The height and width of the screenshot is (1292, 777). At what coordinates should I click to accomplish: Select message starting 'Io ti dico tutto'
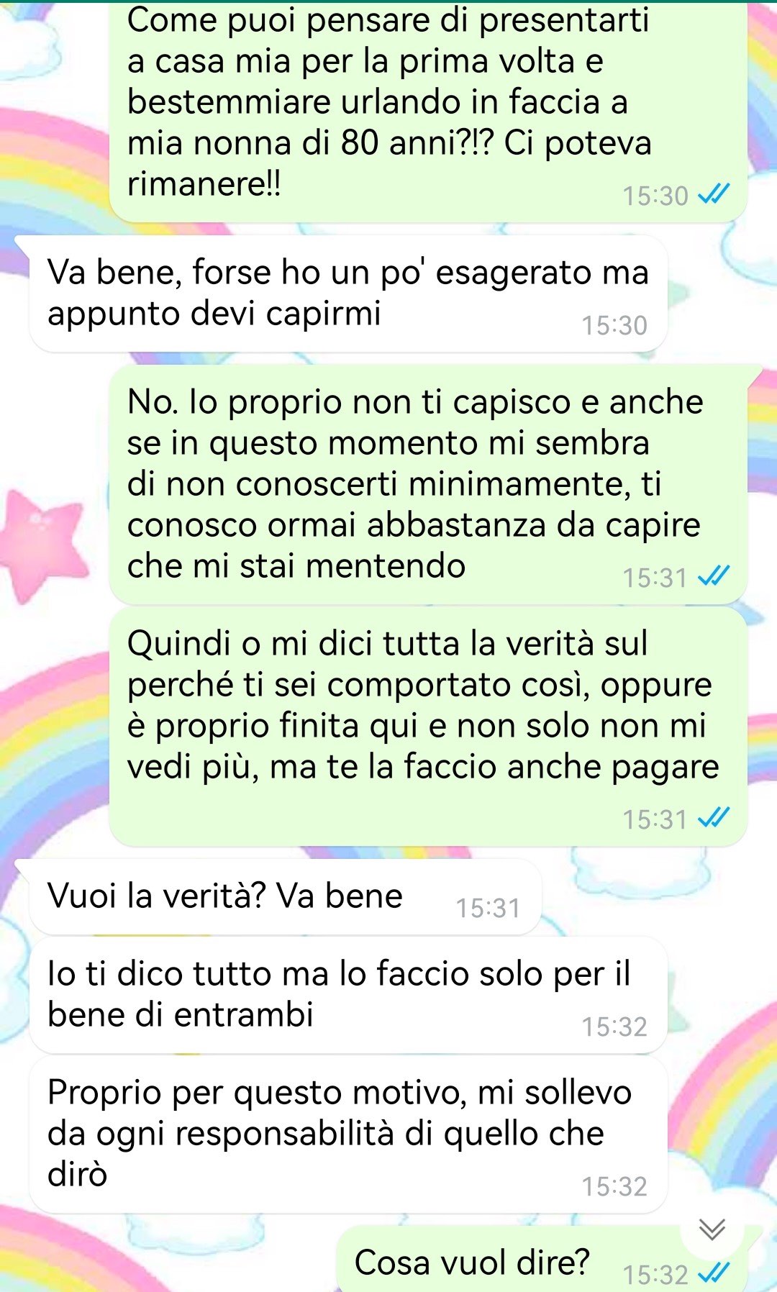tap(348, 995)
